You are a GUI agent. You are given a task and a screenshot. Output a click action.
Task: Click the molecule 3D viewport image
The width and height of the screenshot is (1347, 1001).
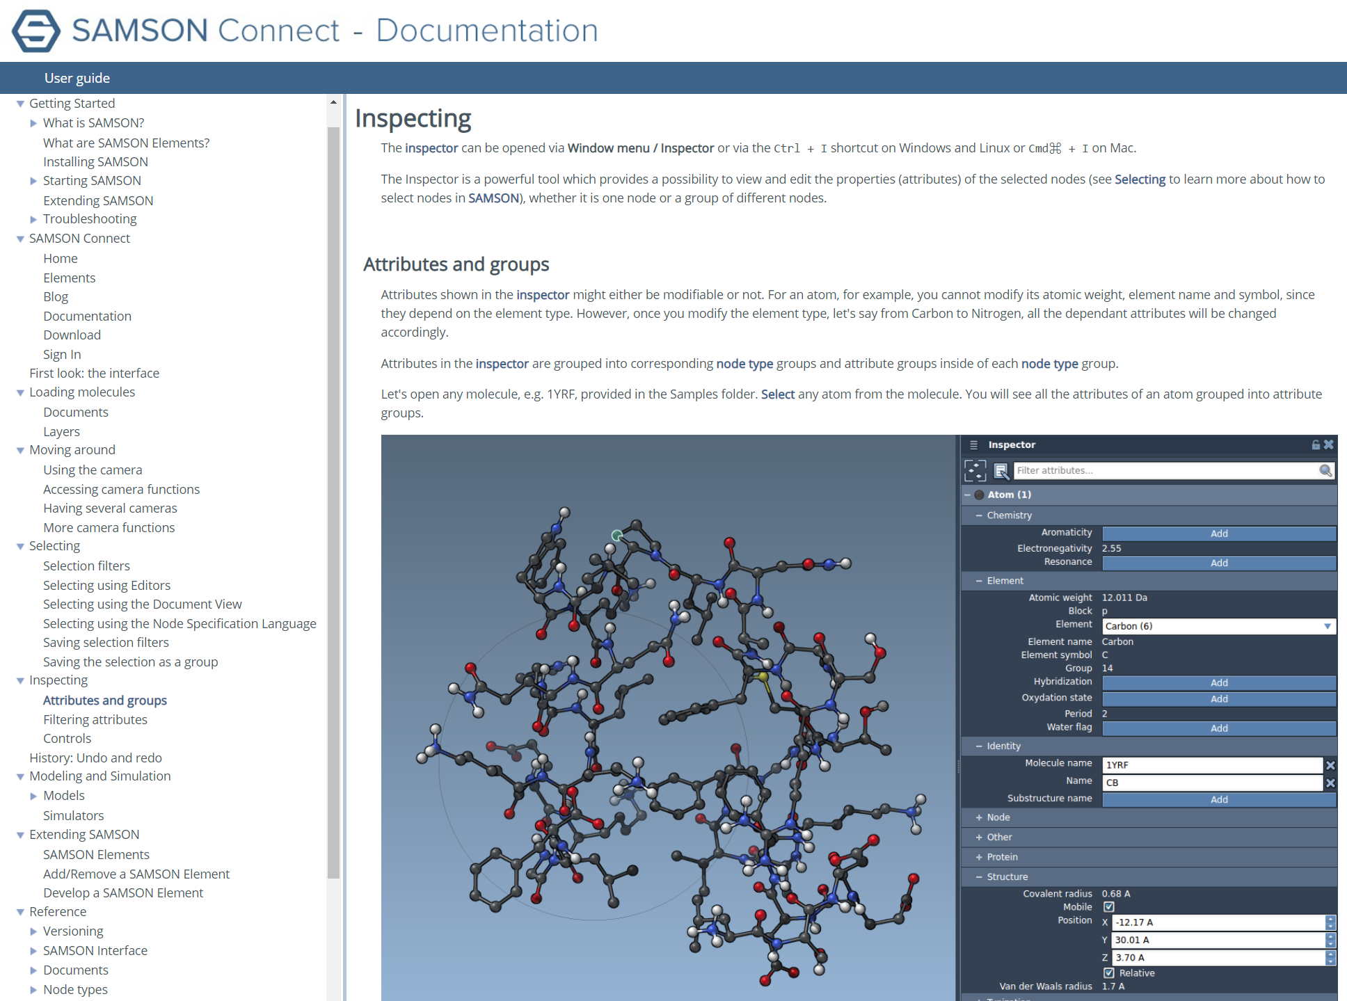click(668, 718)
